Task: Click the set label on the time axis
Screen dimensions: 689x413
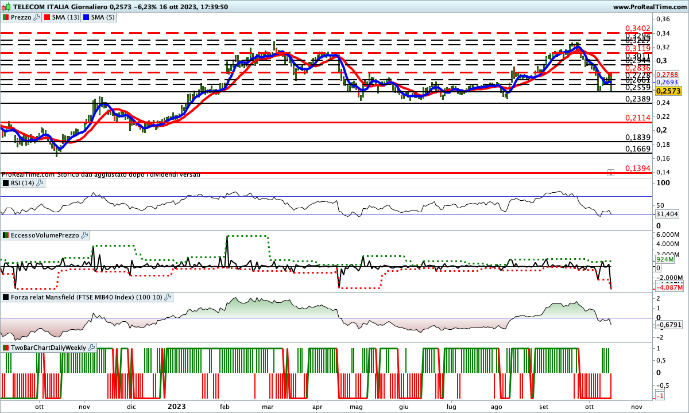Action: [543, 406]
